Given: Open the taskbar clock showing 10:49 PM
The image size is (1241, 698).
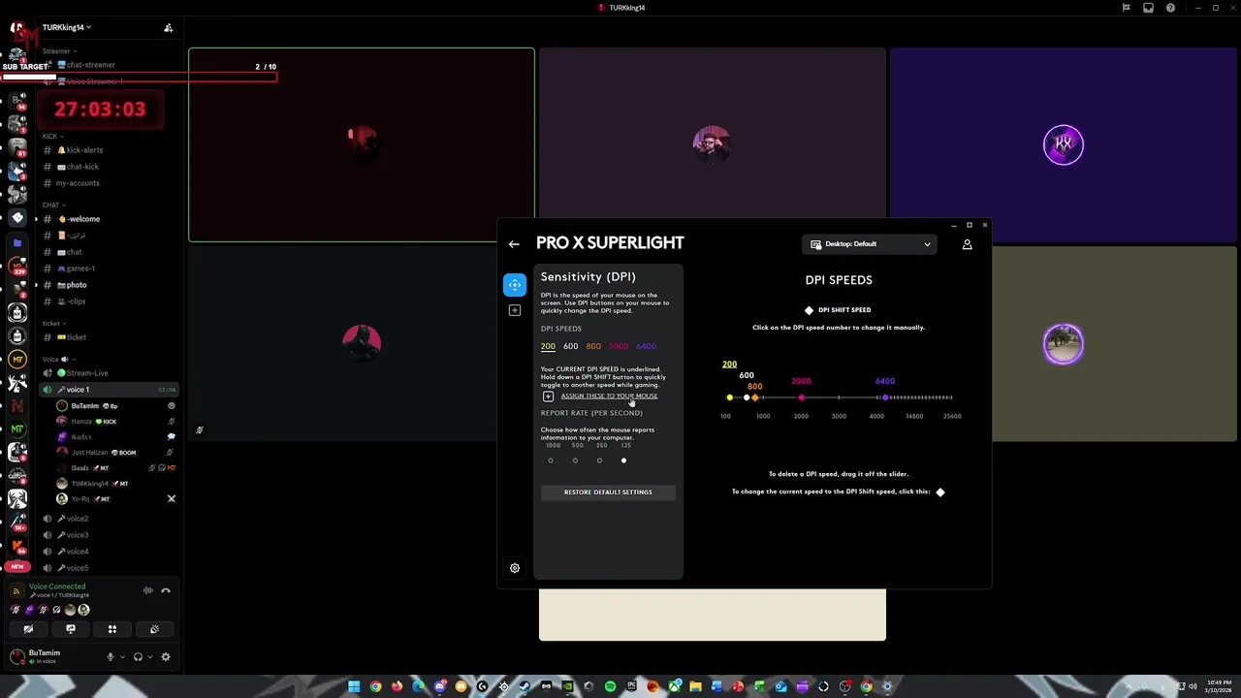Looking at the screenshot, I should click(x=1218, y=686).
